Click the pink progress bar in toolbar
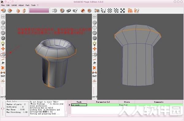Screen dimensions: 184x121 (39, 10)
